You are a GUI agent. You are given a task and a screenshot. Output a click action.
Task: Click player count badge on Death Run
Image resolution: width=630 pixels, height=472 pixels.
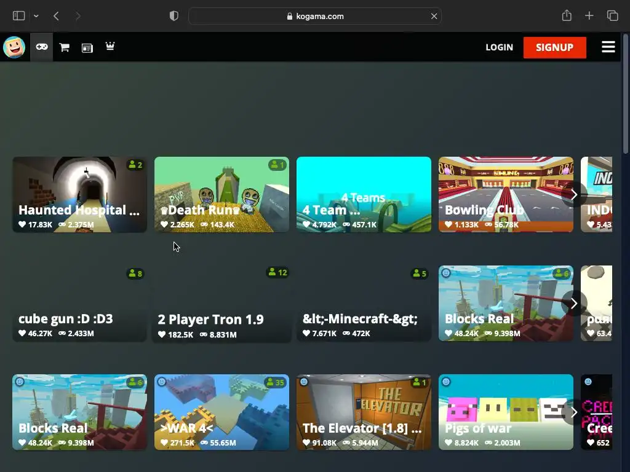point(277,165)
